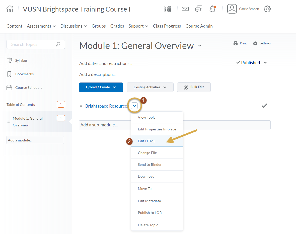Click the Search Topics input field
The image size is (296, 234).
point(33,44)
